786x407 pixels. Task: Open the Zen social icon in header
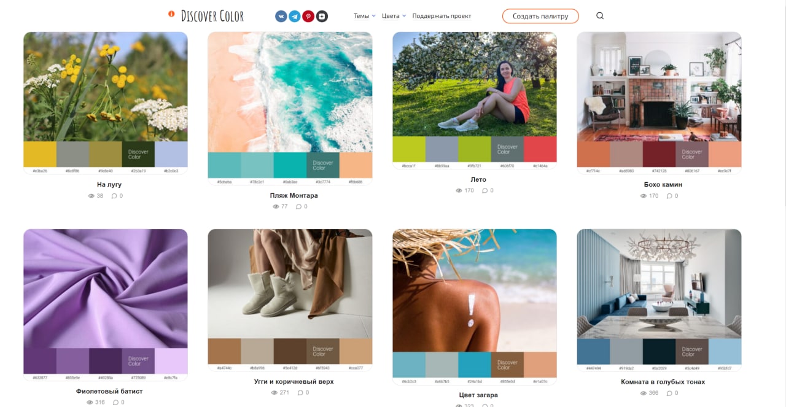pos(322,16)
